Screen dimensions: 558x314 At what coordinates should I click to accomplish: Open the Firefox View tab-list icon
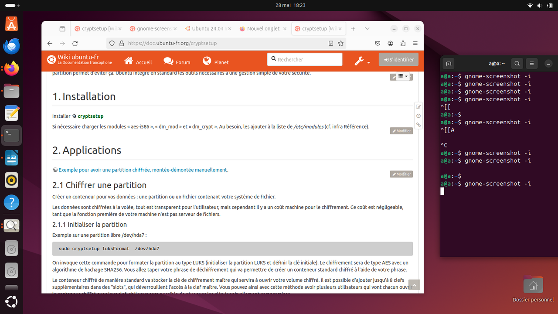click(x=62, y=29)
